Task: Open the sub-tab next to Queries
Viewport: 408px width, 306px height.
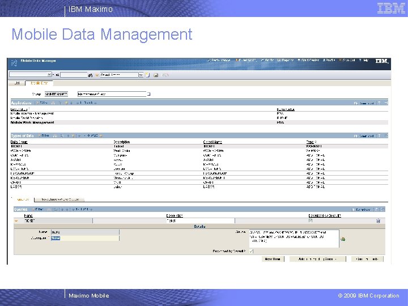Action: (x=59, y=199)
